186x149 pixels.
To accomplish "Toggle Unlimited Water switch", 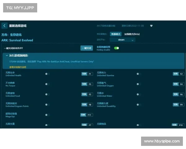I will [x=139, y=94].
